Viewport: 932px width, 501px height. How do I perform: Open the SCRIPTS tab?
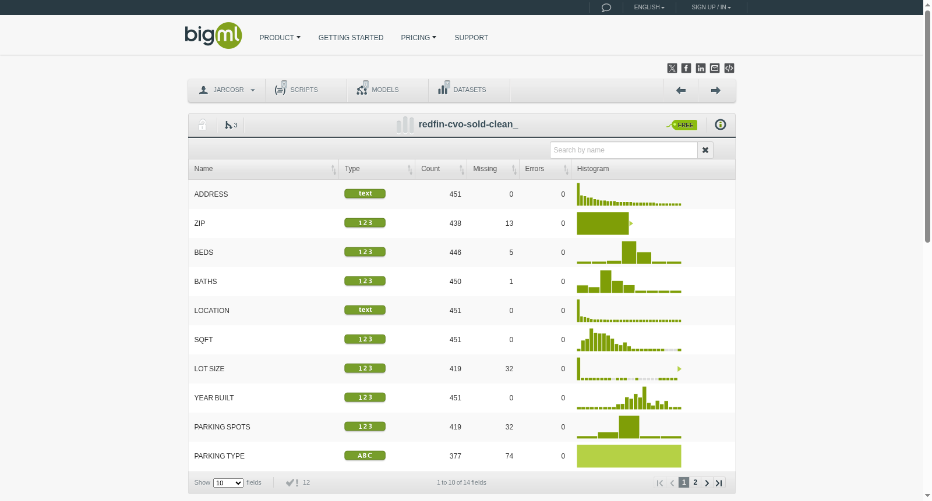click(306, 90)
